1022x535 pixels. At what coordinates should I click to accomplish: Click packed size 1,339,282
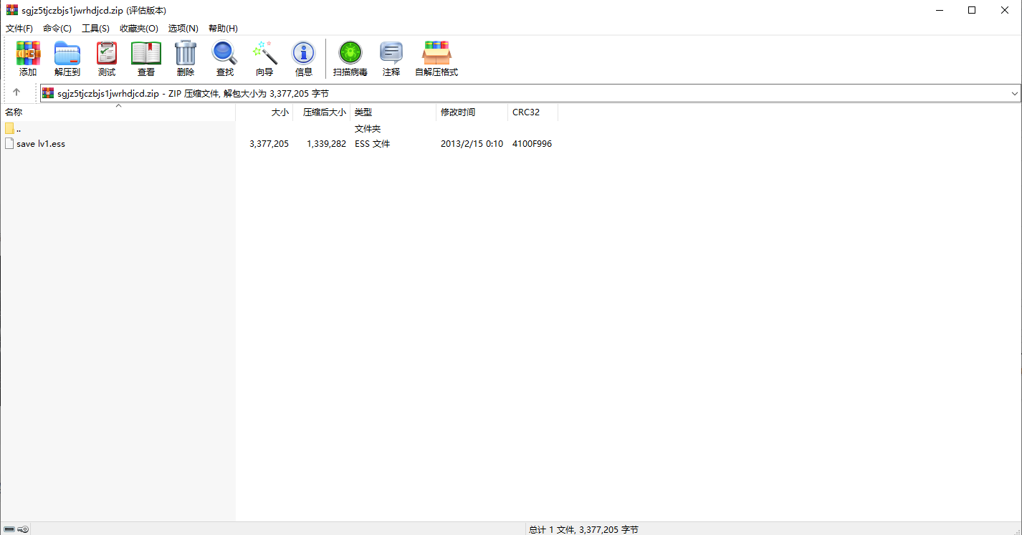[326, 144]
